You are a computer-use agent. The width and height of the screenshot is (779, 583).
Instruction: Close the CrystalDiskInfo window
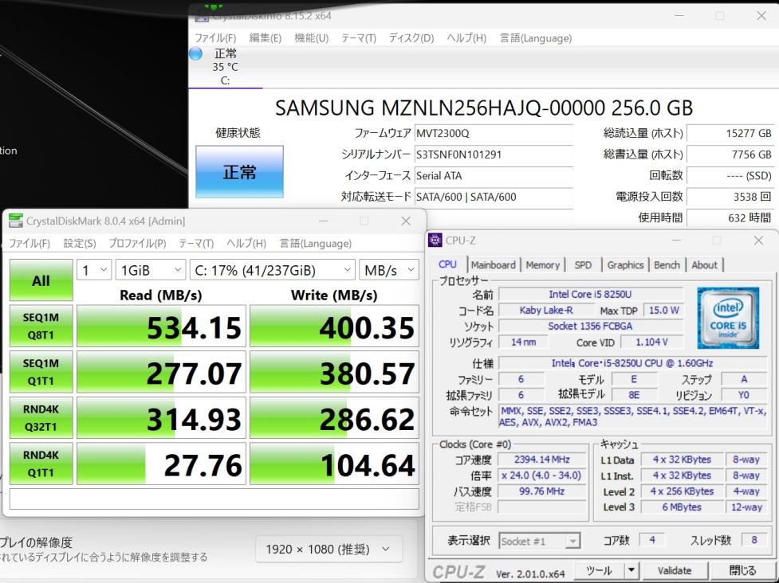pos(761,16)
